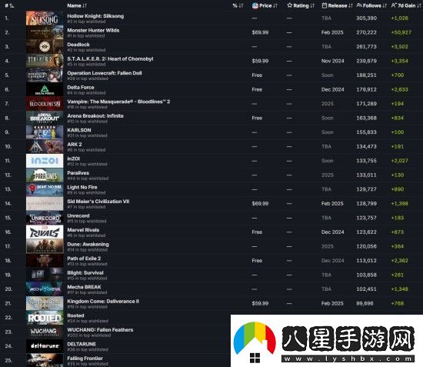Open Light No Fire thumbnail

45,189
